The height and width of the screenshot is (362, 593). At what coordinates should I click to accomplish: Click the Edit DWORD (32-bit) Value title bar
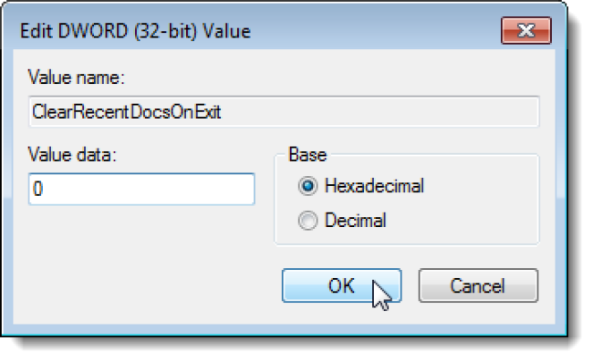click(x=257, y=31)
